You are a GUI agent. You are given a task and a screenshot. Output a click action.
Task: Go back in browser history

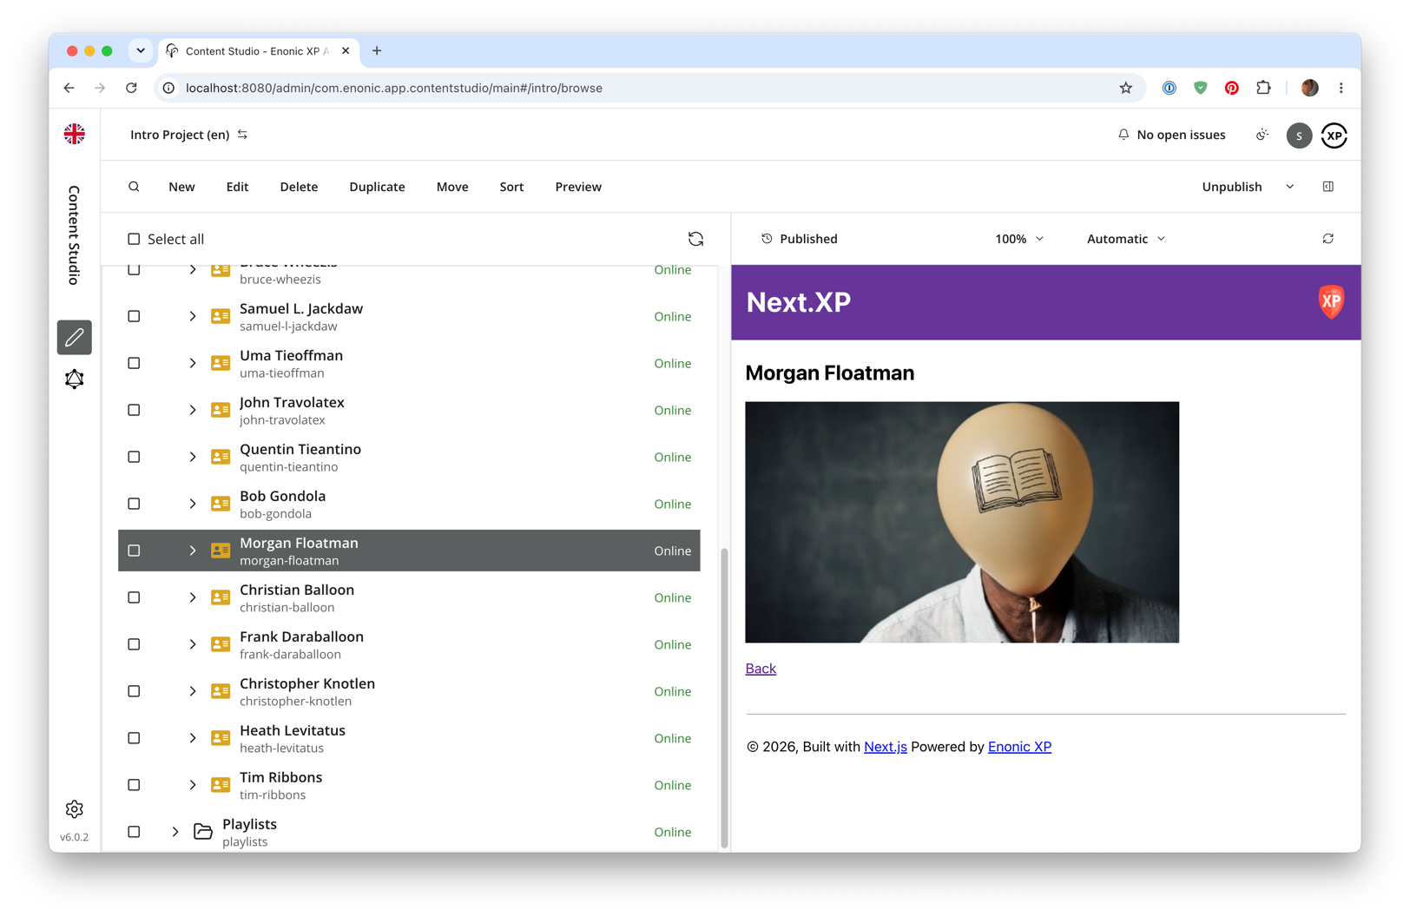pos(69,88)
